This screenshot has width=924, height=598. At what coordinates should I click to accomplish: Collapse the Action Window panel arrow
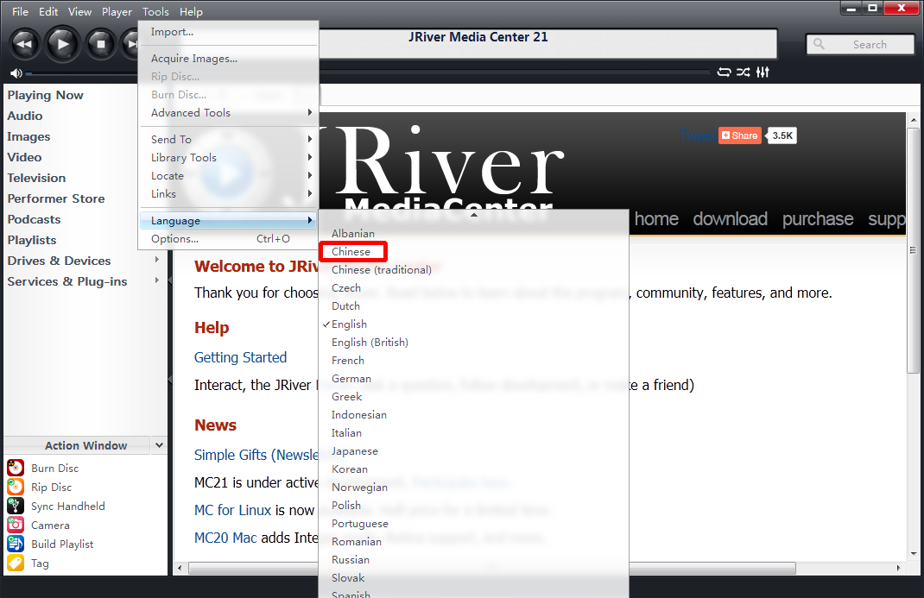click(x=159, y=445)
